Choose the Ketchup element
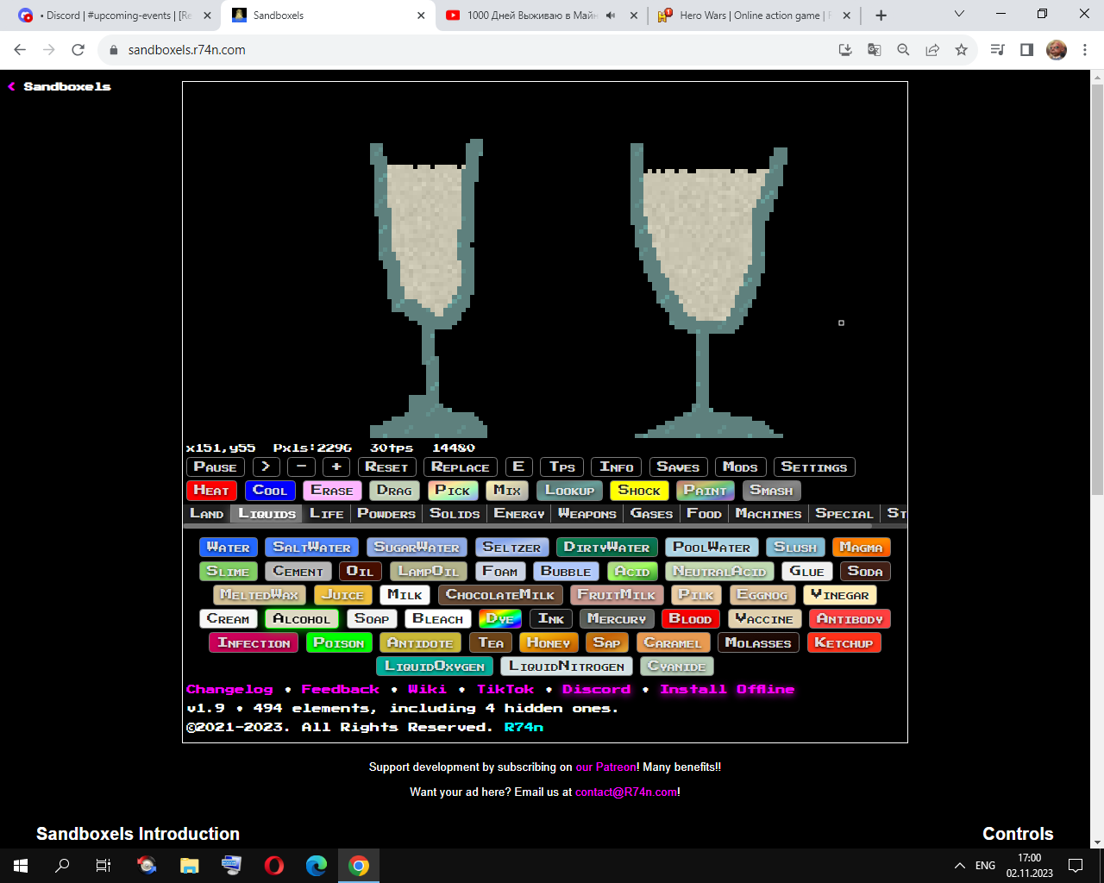 (844, 642)
